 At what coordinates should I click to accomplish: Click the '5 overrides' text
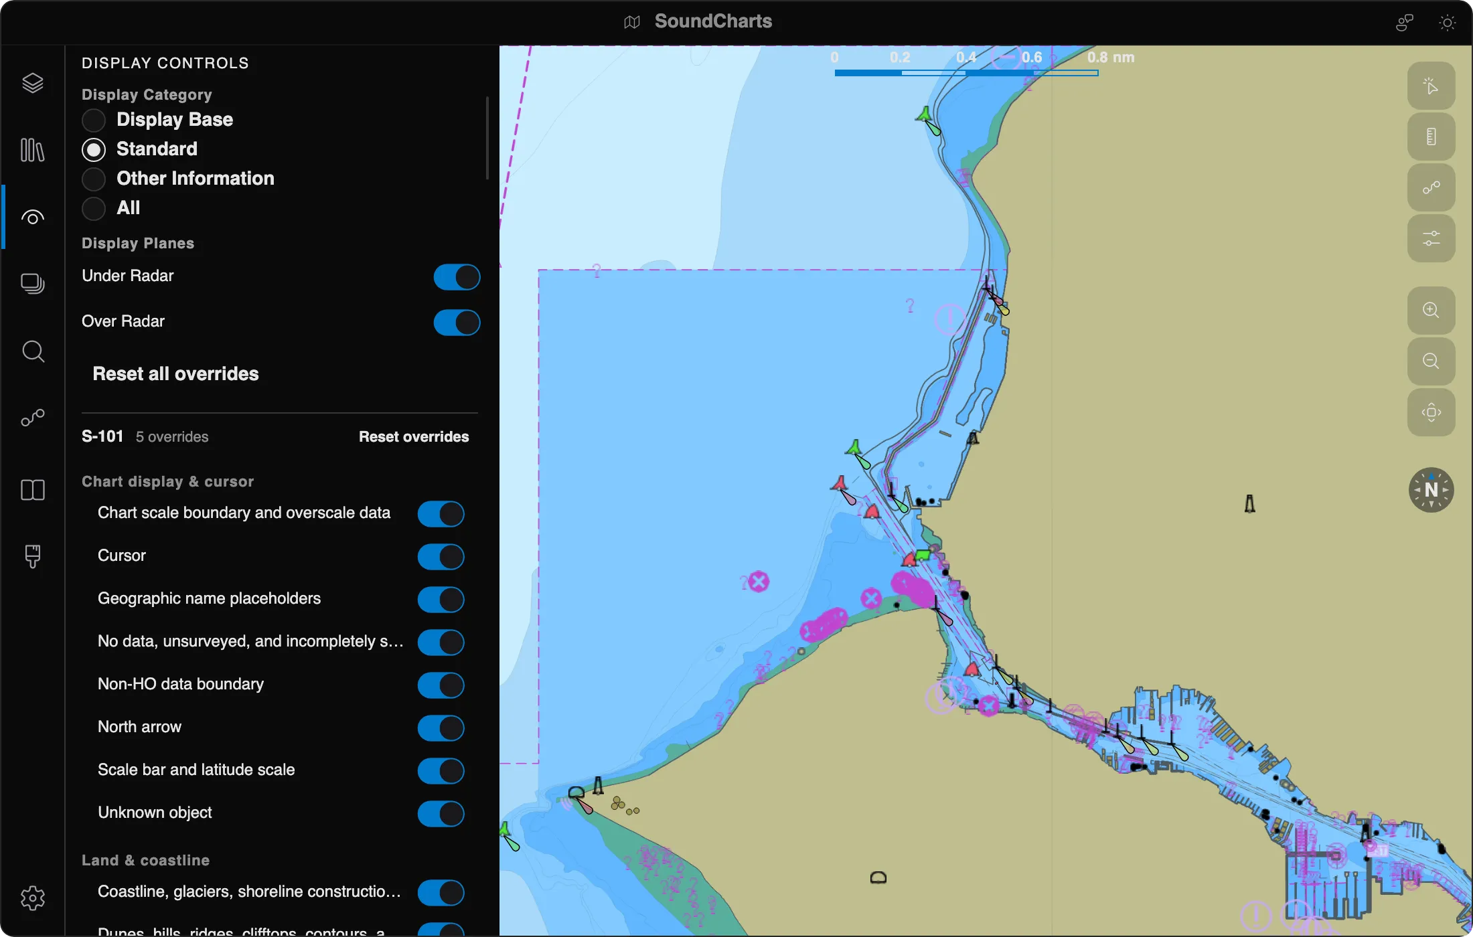[172, 437]
